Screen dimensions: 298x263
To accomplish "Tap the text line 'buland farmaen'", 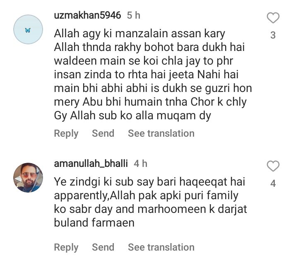I will [x=94, y=223].
